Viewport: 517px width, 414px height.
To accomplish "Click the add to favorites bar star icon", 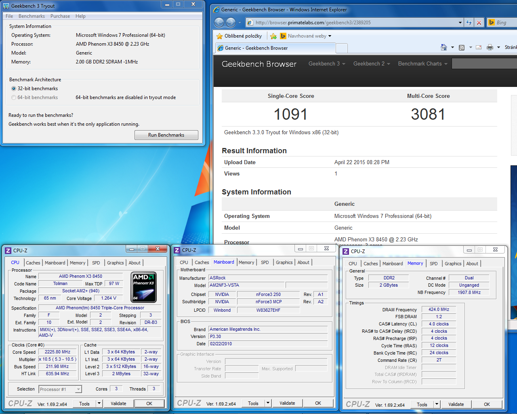I will [273, 36].
